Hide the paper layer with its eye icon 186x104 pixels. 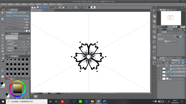click(x=158, y=79)
